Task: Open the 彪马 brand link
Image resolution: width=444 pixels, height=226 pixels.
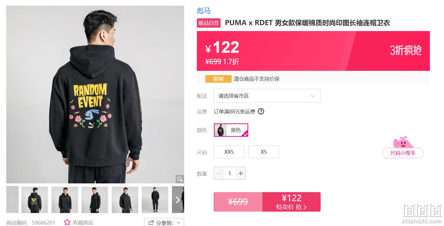Action: 204,11
